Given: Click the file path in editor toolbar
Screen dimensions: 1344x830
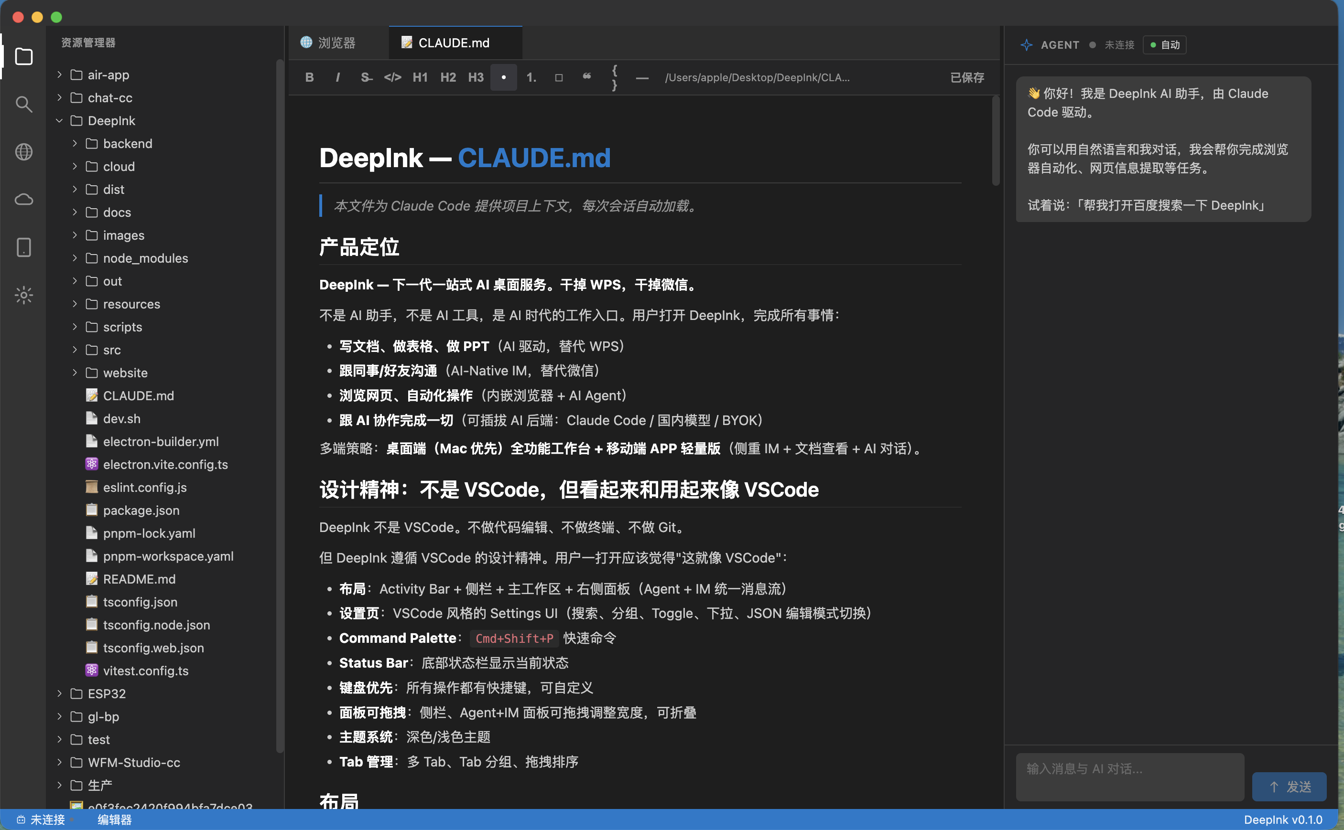Looking at the screenshot, I should click(x=758, y=77).
